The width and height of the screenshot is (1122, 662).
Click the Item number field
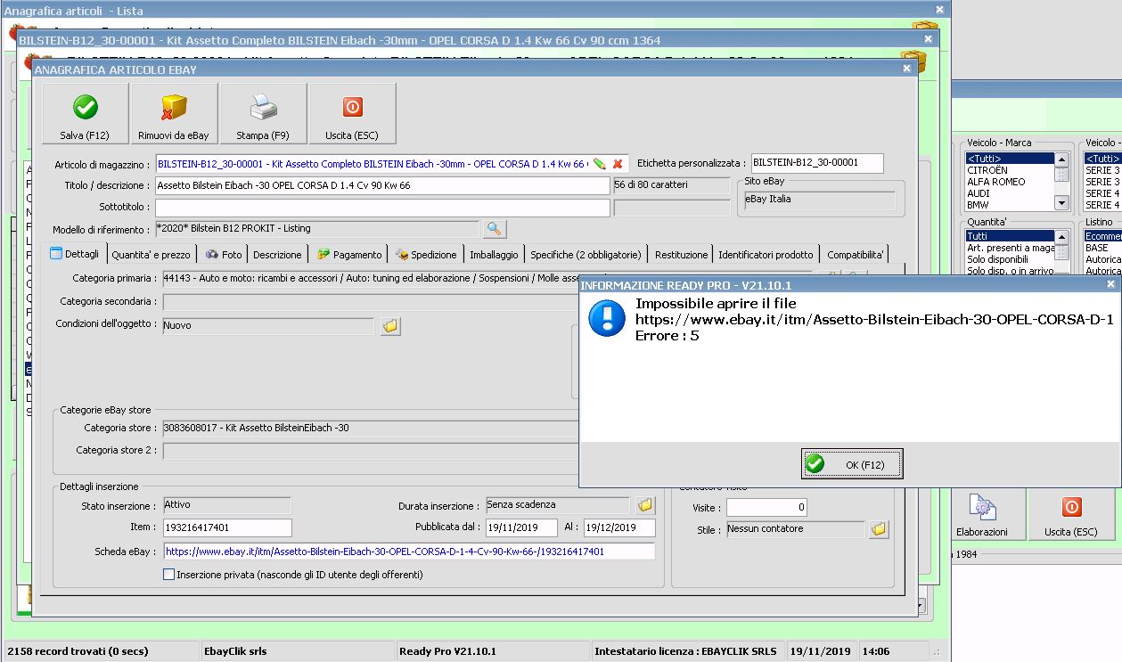click(227, 527)
